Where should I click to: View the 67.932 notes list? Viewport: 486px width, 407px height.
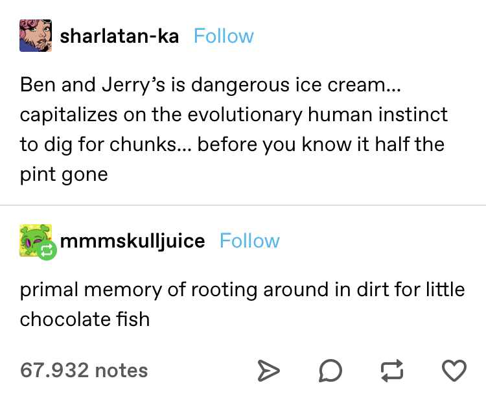coord(84,371)
